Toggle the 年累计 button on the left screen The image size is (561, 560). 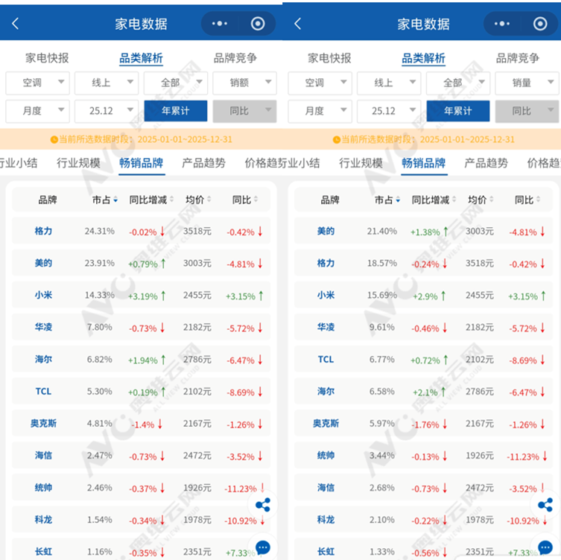pos(175,111)
